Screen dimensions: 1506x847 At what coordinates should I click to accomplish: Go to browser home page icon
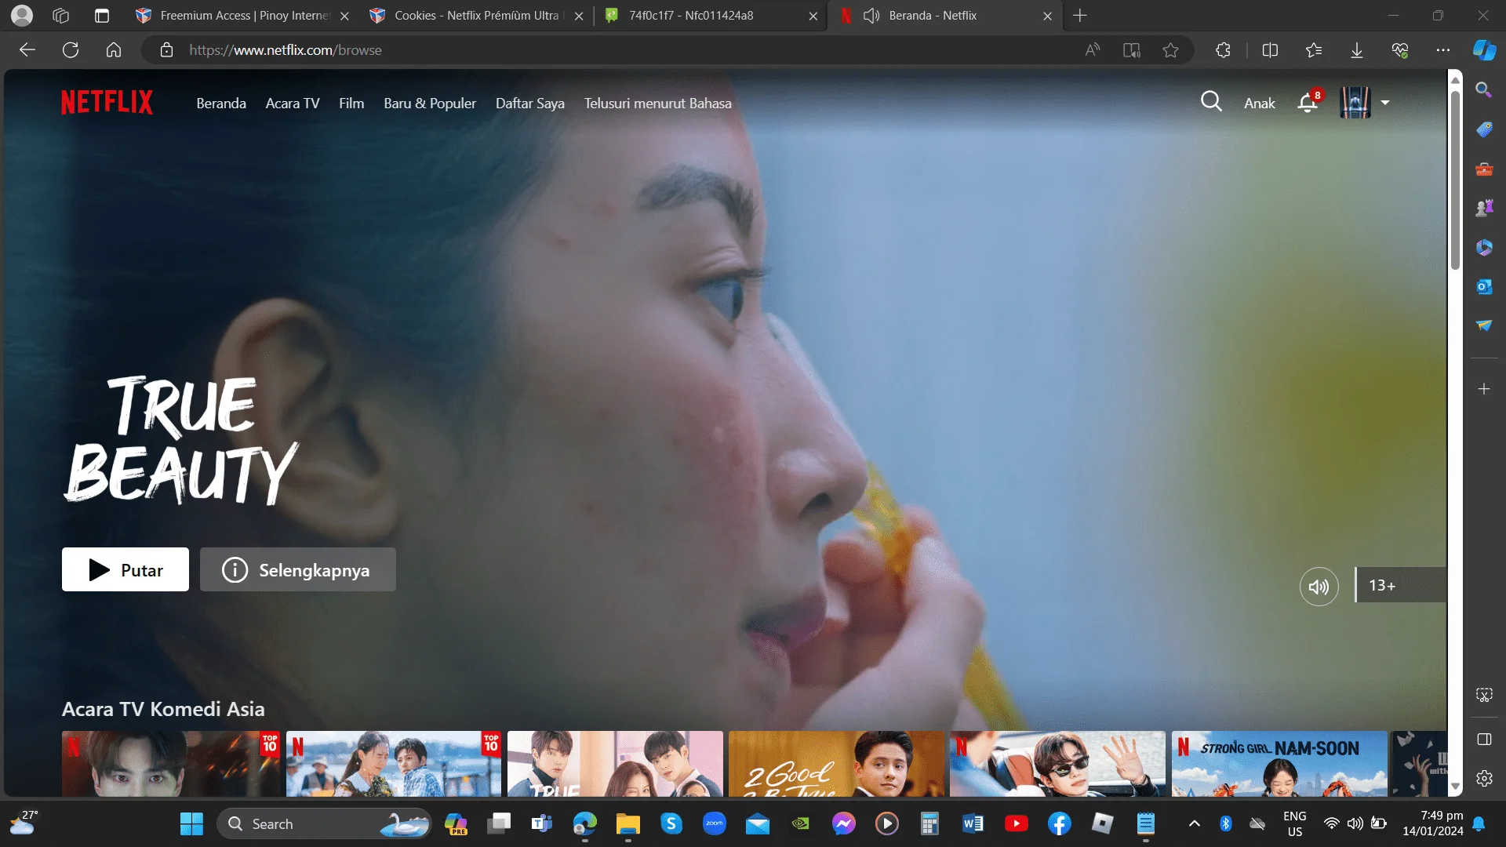(x=114, y=50)
